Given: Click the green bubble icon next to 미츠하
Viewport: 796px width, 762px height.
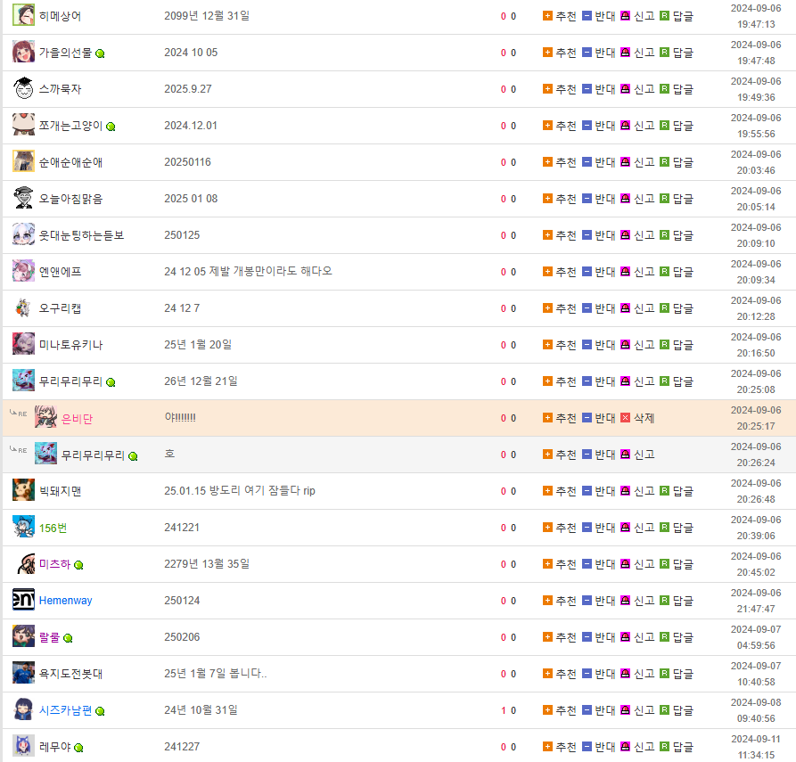Looking at the screenshot, I should pyautogui.click(x=78, y=565).
